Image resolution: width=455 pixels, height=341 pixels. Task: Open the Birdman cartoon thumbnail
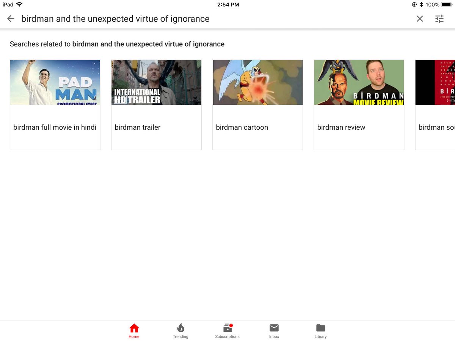[257, 82]
